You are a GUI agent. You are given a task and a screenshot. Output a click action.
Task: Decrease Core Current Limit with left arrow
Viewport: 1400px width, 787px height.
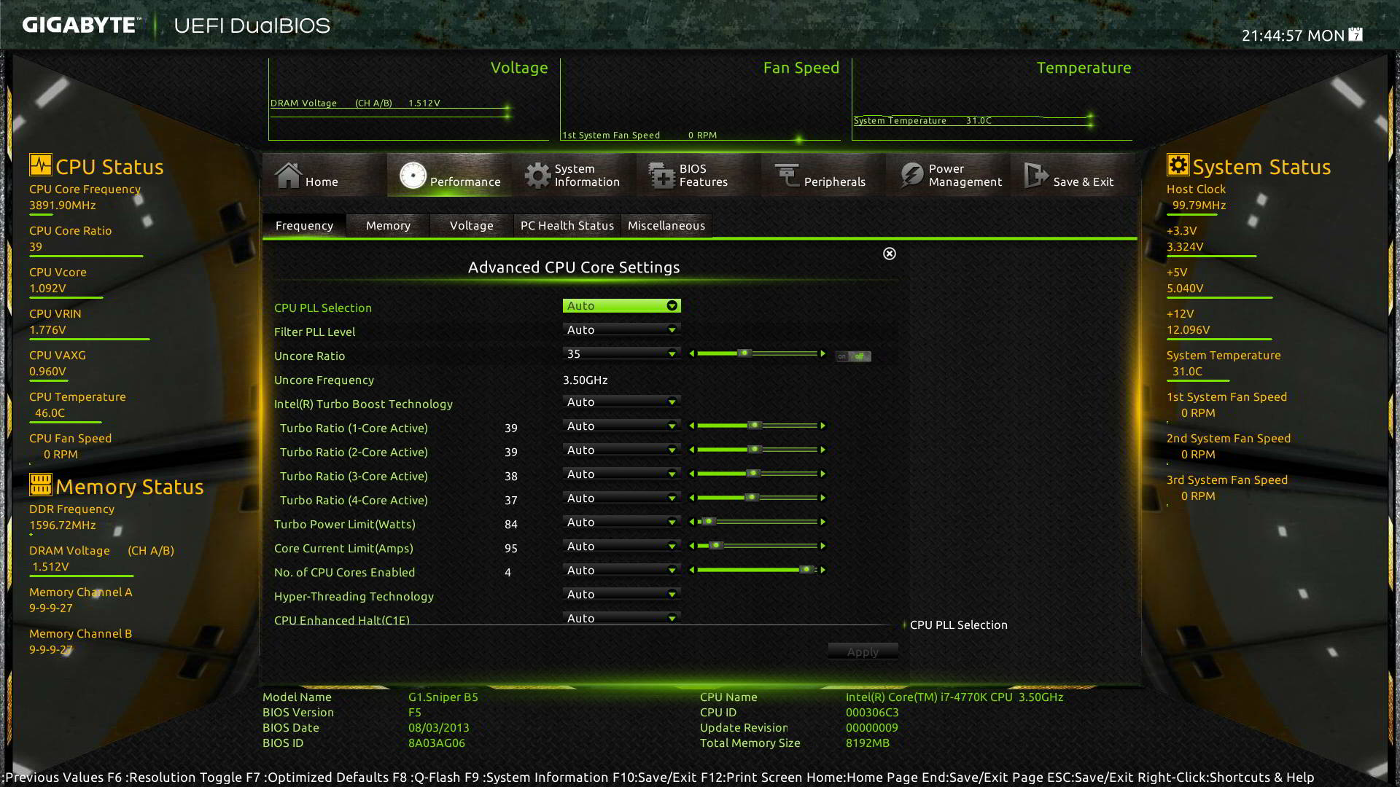pos(692,546)
